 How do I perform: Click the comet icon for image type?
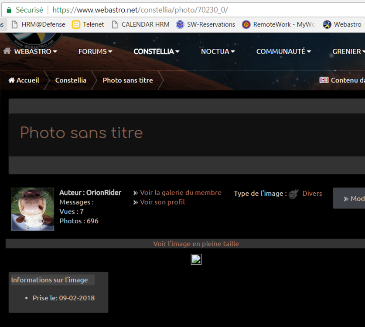294,194
